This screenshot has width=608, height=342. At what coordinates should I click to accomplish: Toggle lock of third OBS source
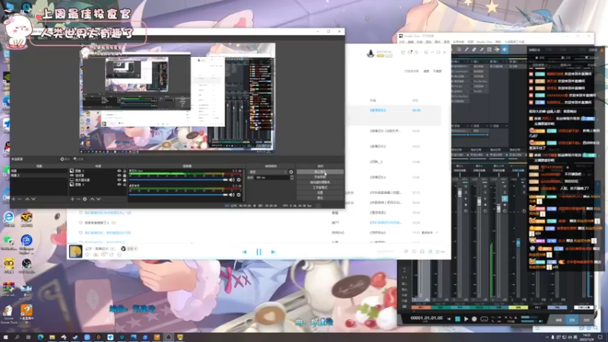[x=125, y=180]
